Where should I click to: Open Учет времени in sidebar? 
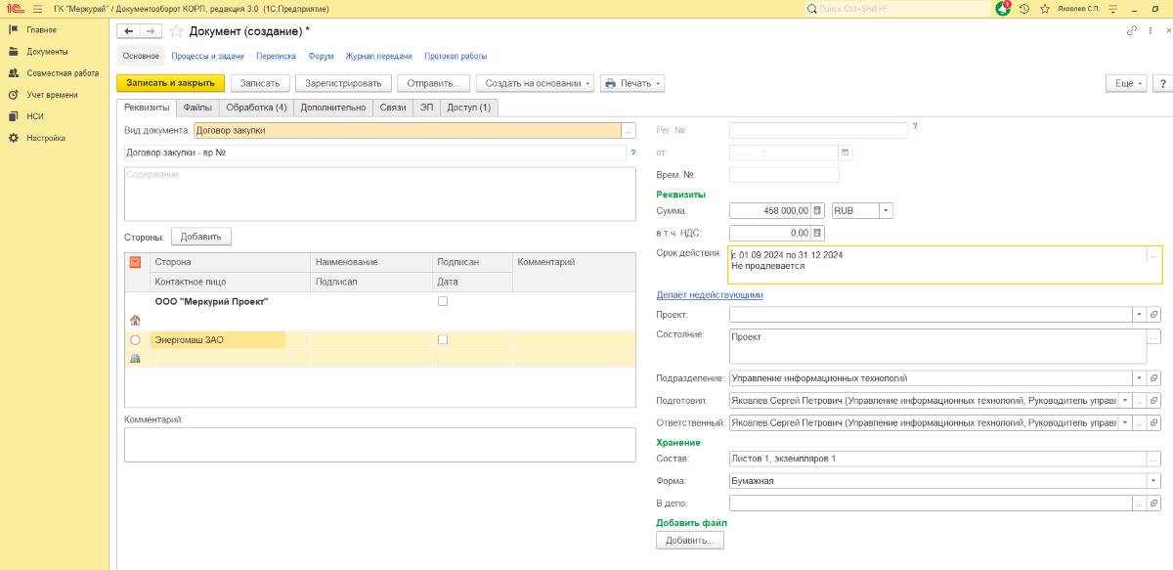pyautogui.click(x=52, y=95)
